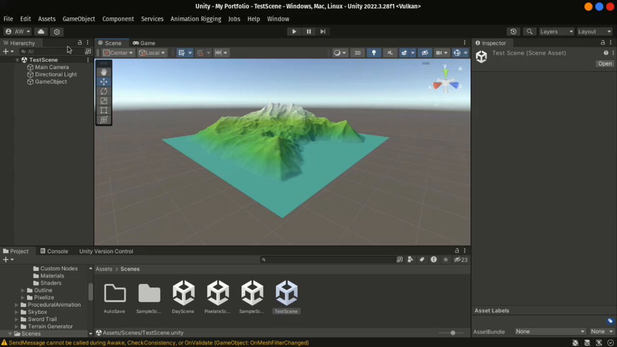Click the Step frame button
Viewport: 617px width, 347px height.
(323, 31)
